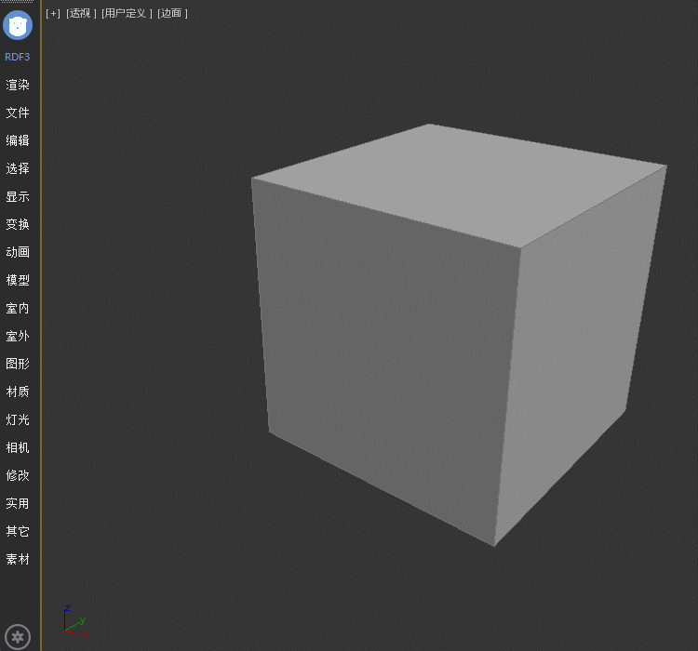698x651 pixels.
Task: Open the 模型 category
Action: click(18, 280)
